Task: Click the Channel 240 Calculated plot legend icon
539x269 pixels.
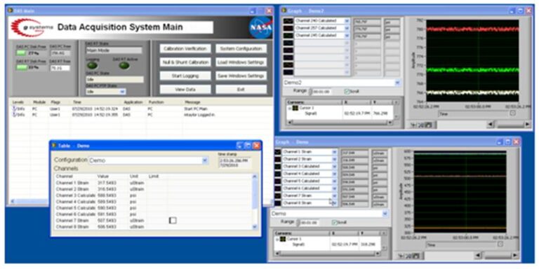Action: point(288,21)
